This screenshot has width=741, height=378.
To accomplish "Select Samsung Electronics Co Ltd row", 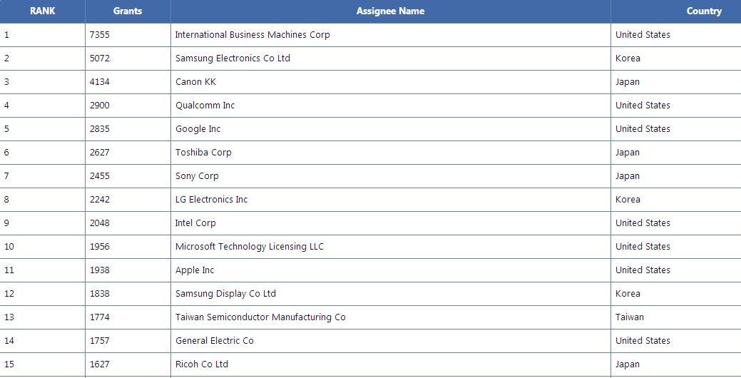I will [x=232, y=58].
